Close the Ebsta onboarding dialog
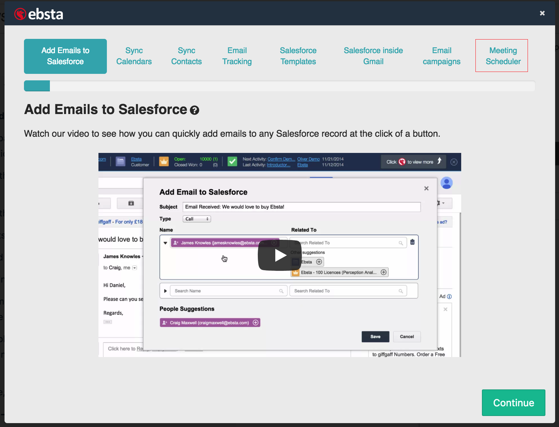 click(542, 13)
